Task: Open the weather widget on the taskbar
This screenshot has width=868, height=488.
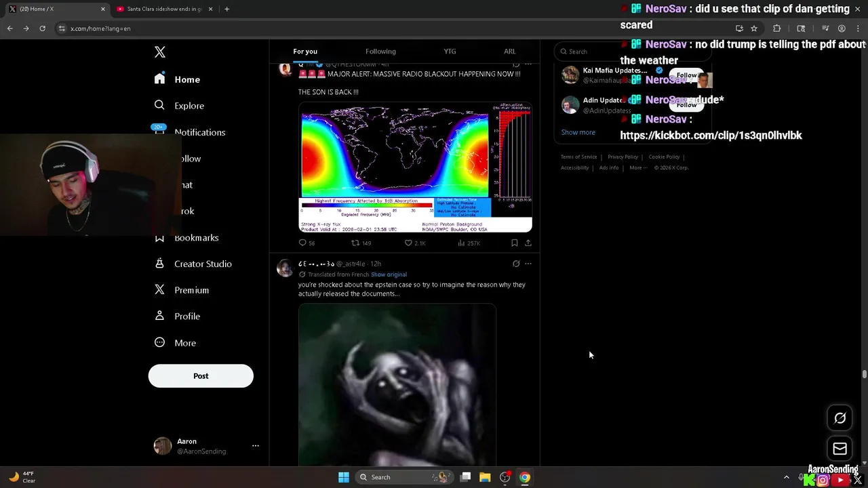Action: click(22, 477)
